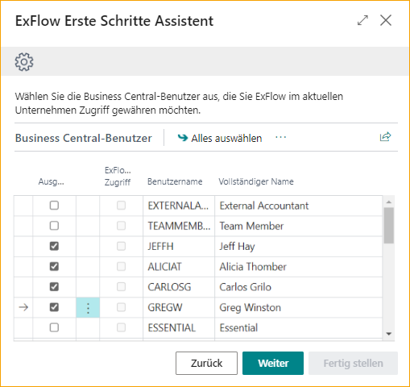This screenshot has height=387, width=410.
Task: Click ExFlow Zugriff checkbox for ESSENTIAL
Action: (x=121, y=327)
